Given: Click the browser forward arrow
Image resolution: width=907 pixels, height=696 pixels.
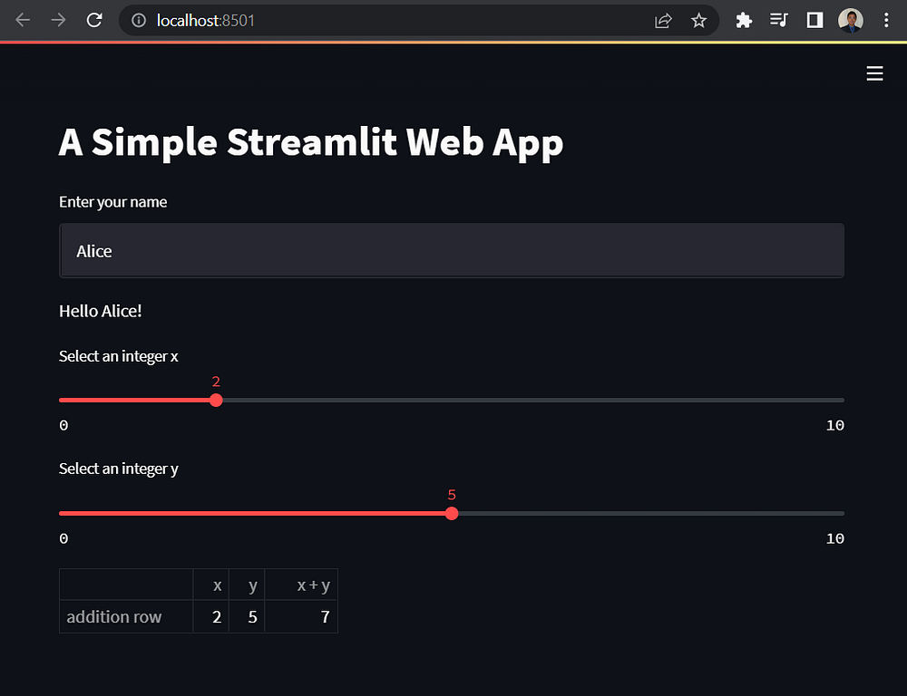Looking at the screenshot, I should pyautogui.click(x=59, y=20).
